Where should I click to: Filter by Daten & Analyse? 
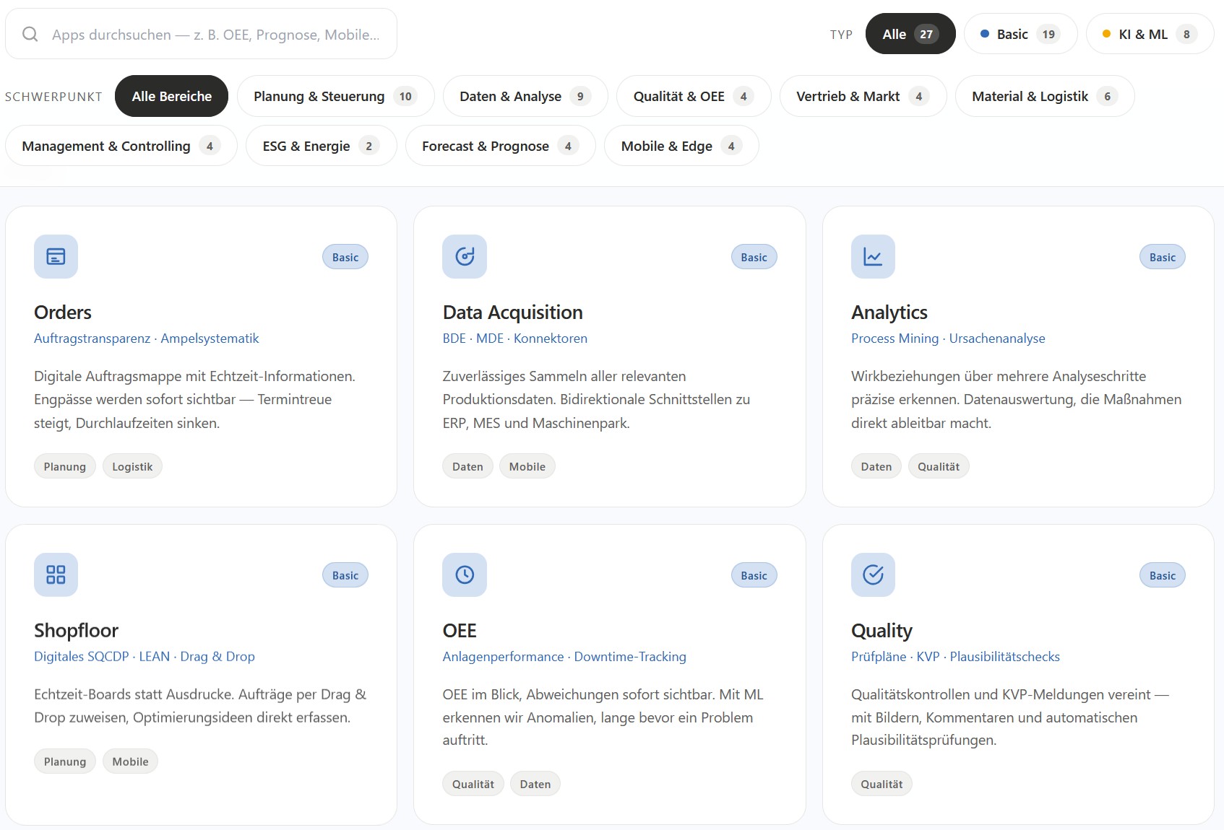pos(525,96)
